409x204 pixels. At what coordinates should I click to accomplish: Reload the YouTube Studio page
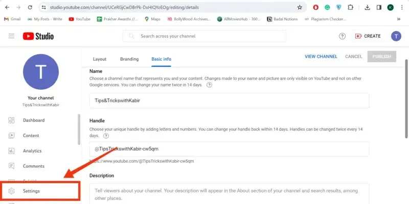(30, 8)
